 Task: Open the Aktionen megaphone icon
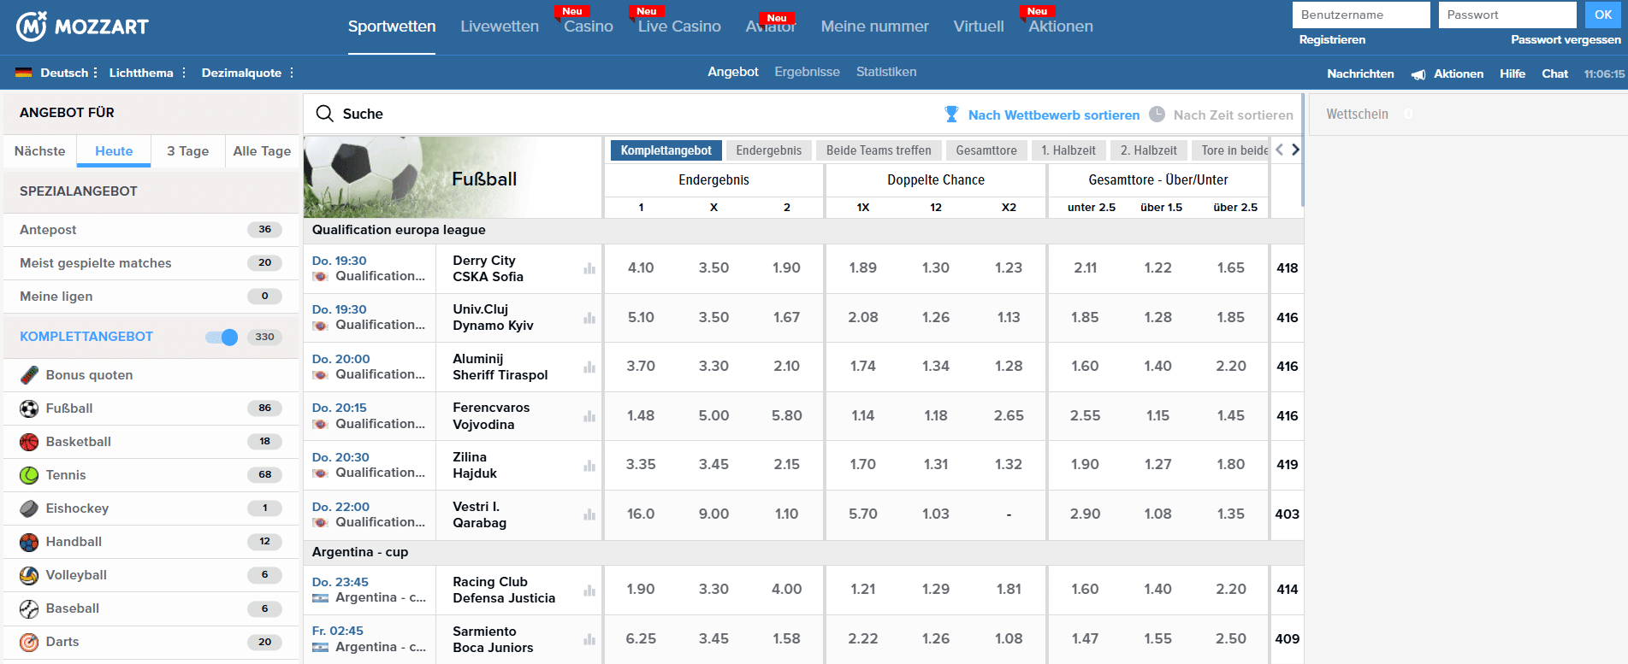(1418, 74)
